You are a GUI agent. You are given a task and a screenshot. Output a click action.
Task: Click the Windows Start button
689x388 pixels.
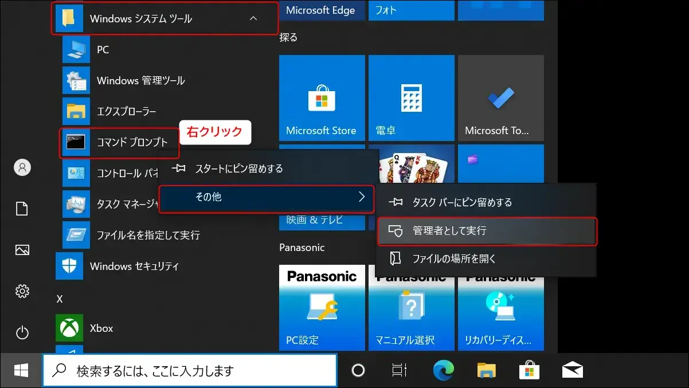pos(21,371)
